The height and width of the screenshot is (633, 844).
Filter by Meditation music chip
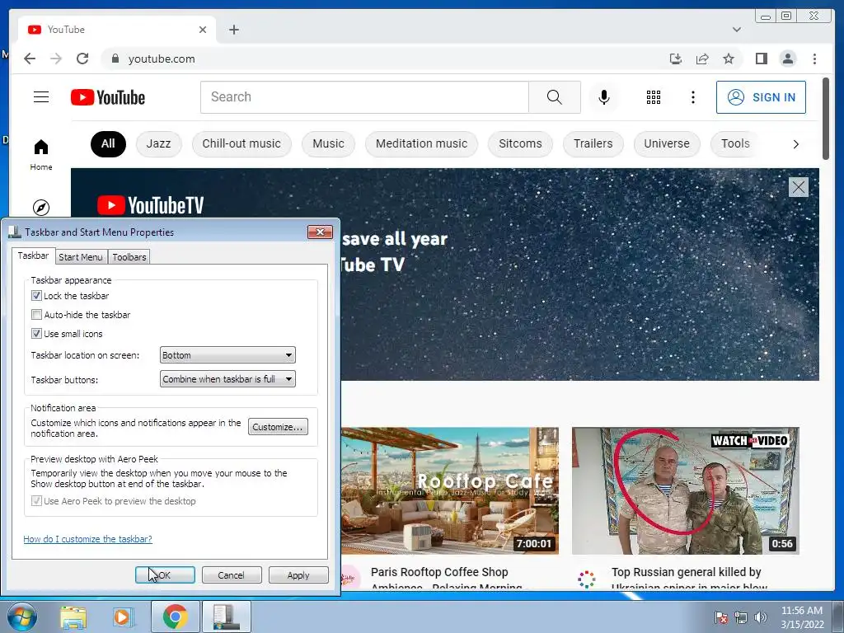point(421,143)
